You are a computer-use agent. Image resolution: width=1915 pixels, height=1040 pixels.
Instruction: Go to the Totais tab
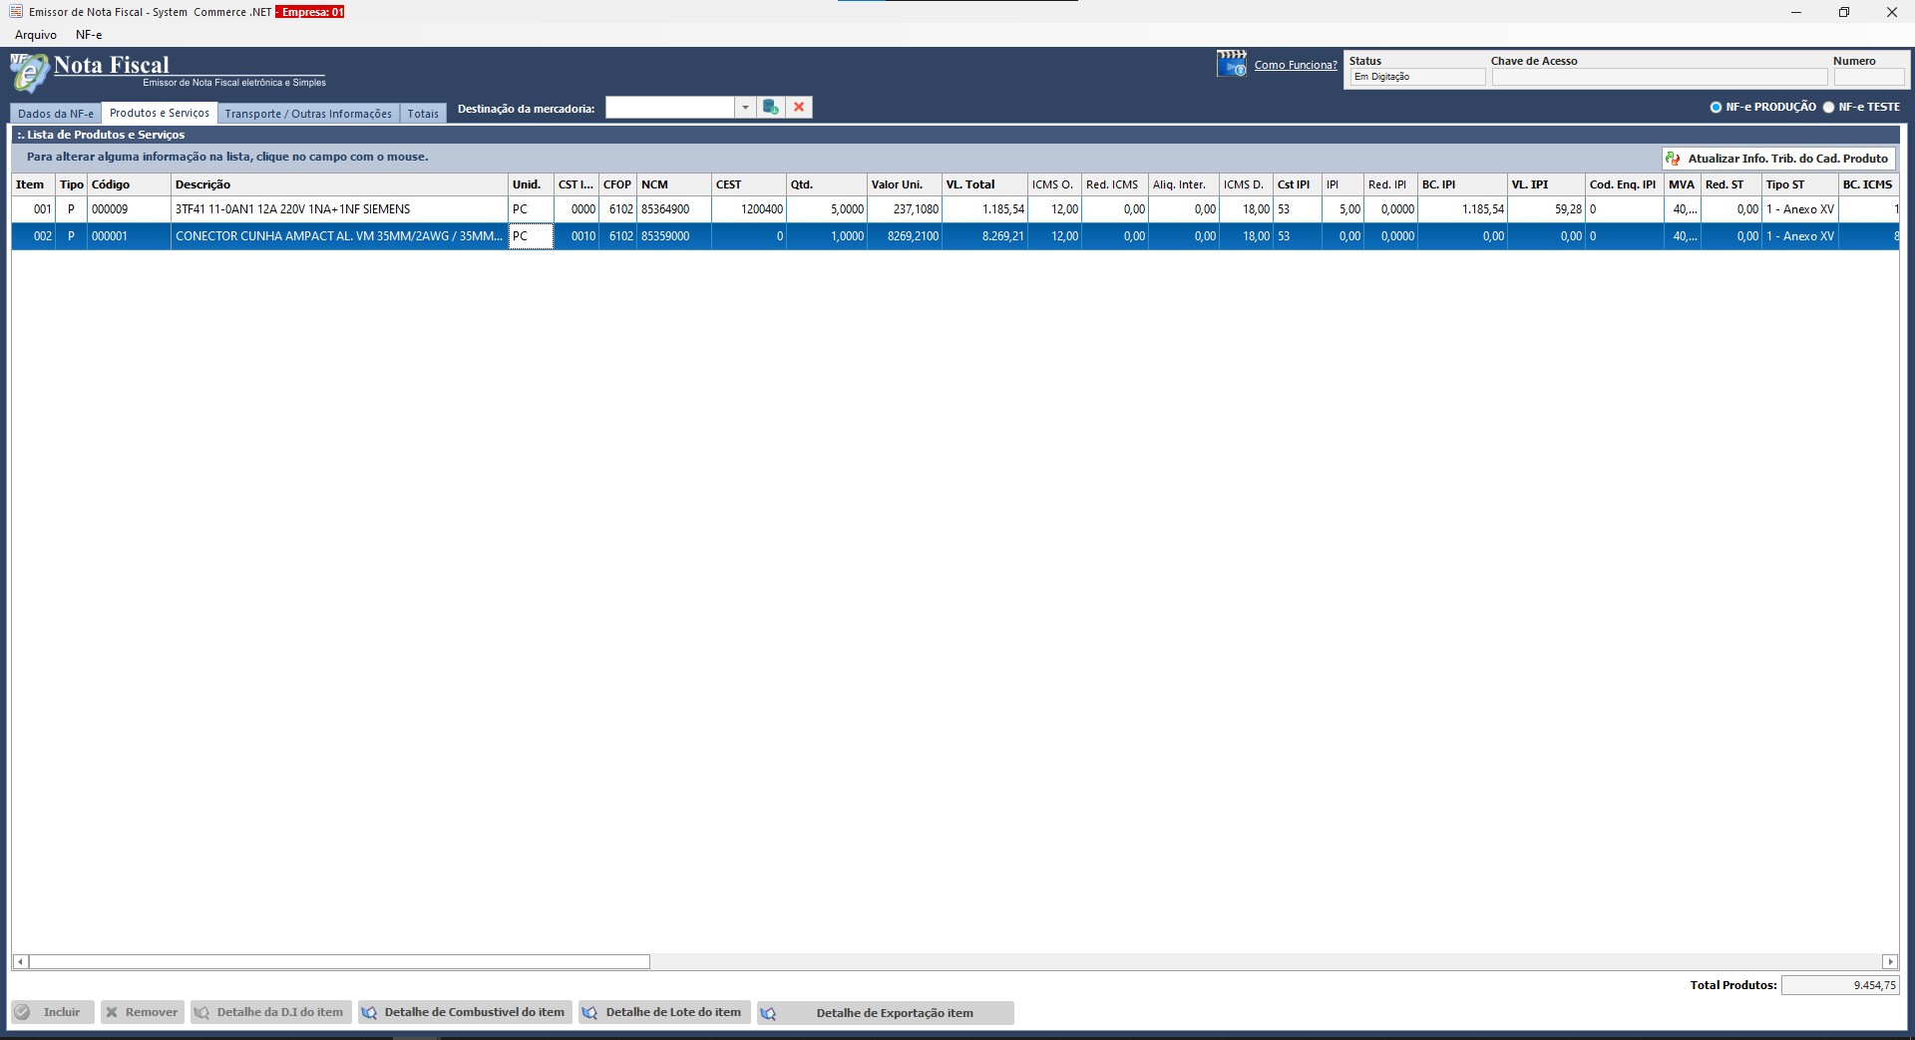423,114
